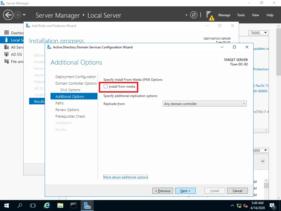Go back with the Previous button
This screenshot has width=281, height=211.
tap(162, 191)
